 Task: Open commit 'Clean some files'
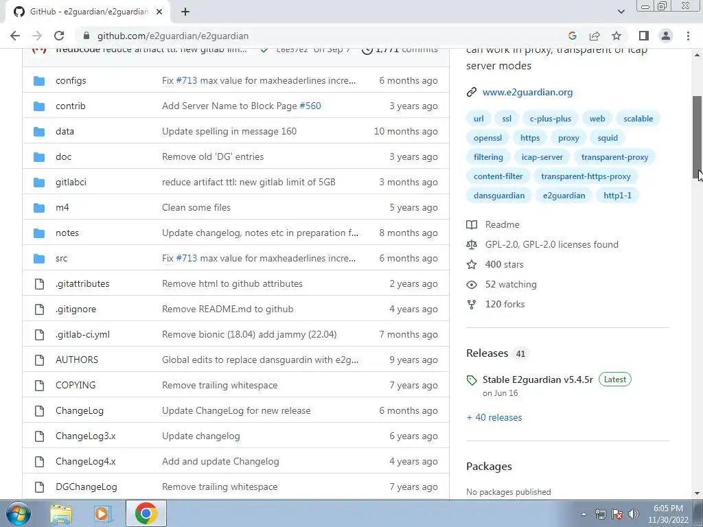coord(196,207)
